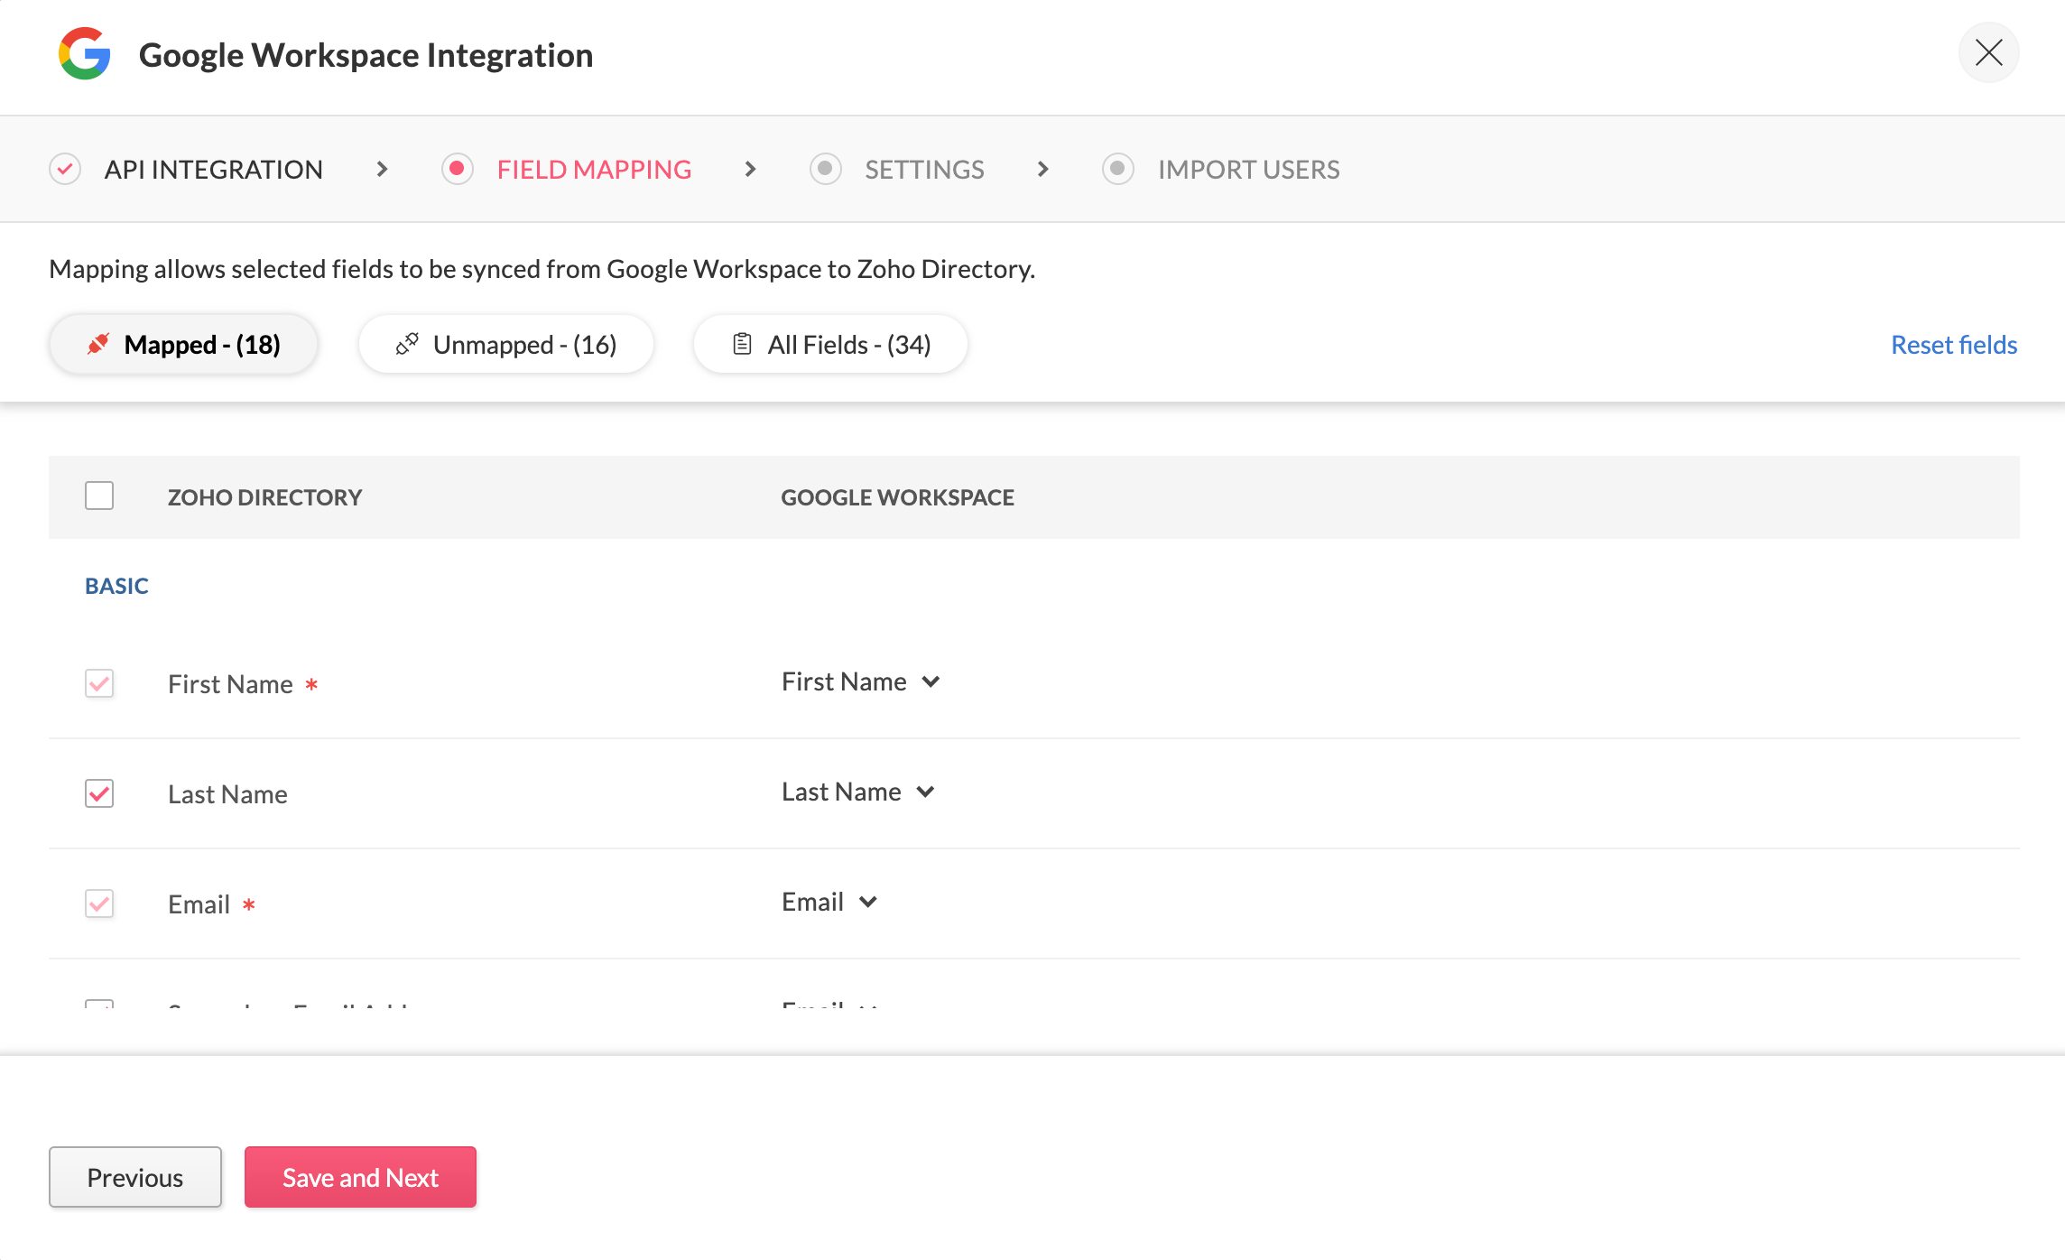This screenshot has height=1260, width=2065.
Task: Toggle the select-all header checkbox
Action: coord(99,496)
